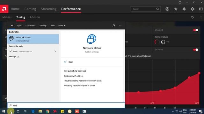
Task: Click the network tray icon
Action: pyautogui.click(x=177, y=111)
